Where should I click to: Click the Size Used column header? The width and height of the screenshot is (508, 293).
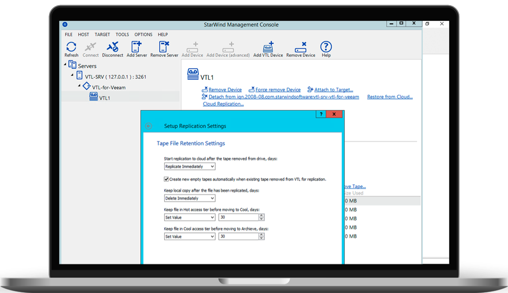pos(354,193)
